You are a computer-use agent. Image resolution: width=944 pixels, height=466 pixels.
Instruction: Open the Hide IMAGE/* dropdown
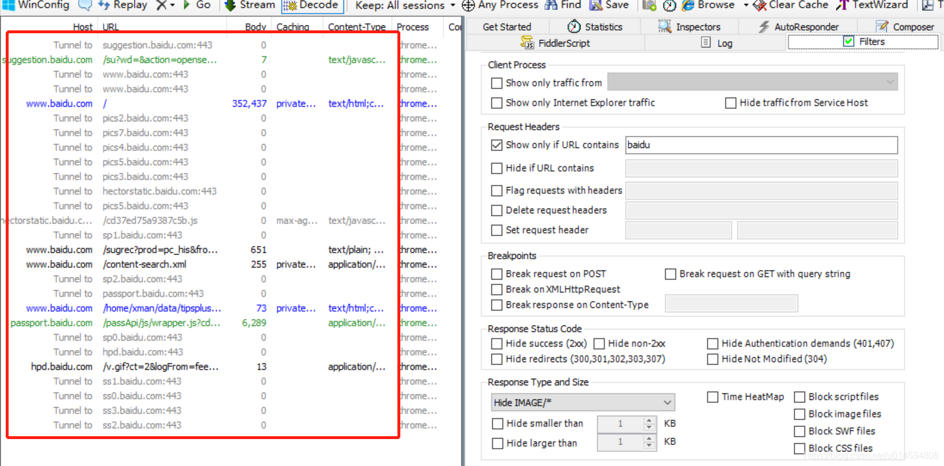[x=583, y=402]
